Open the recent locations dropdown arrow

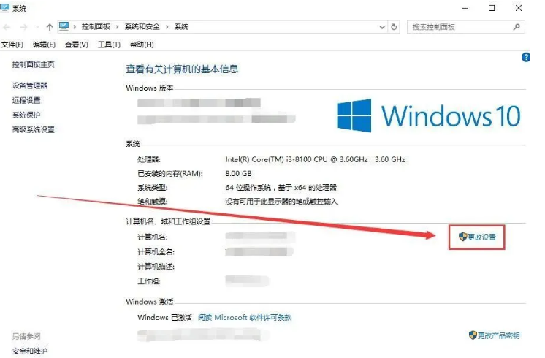[37, 27]
